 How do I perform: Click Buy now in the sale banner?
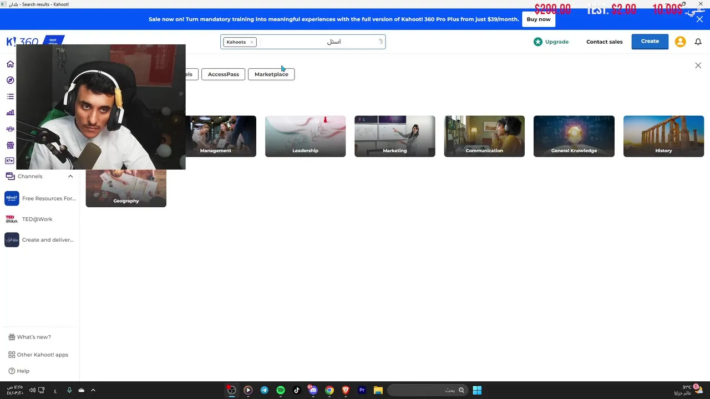539,19
